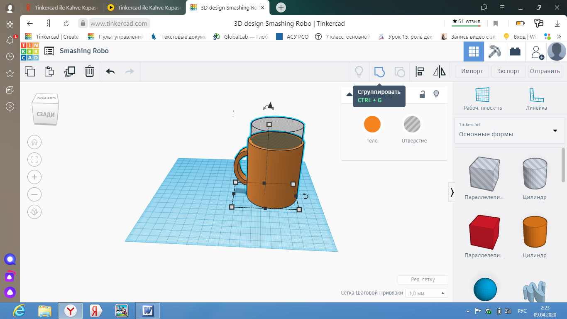Screen dimensions: 567x319
Task: Click the Copy tool icon
Action: [30, 71]
